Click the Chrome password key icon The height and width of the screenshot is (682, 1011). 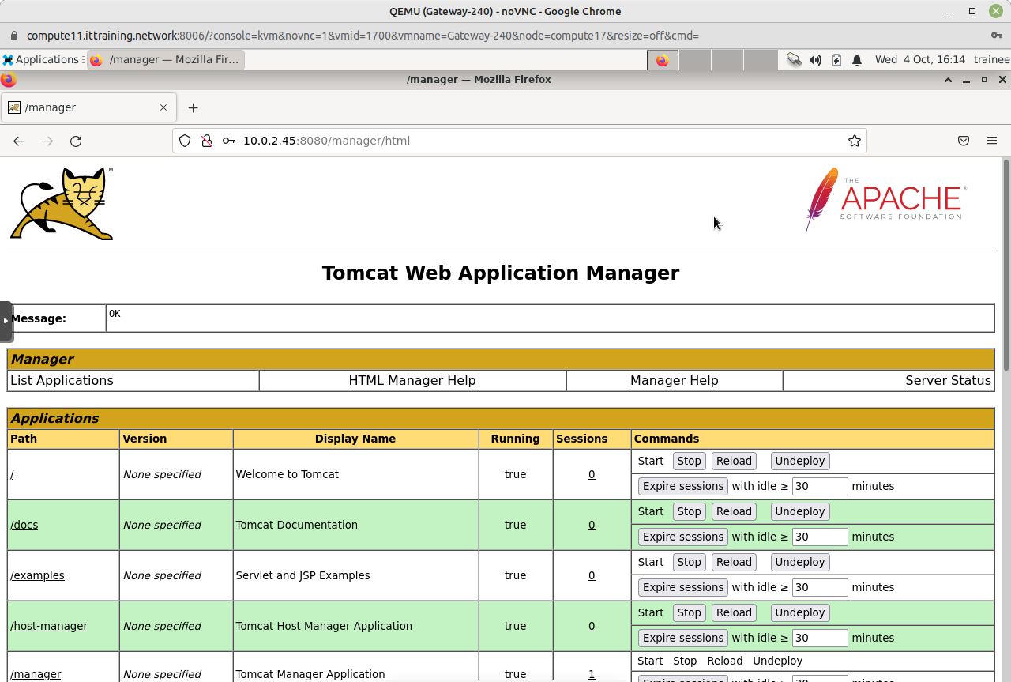[x=997, y=36]
